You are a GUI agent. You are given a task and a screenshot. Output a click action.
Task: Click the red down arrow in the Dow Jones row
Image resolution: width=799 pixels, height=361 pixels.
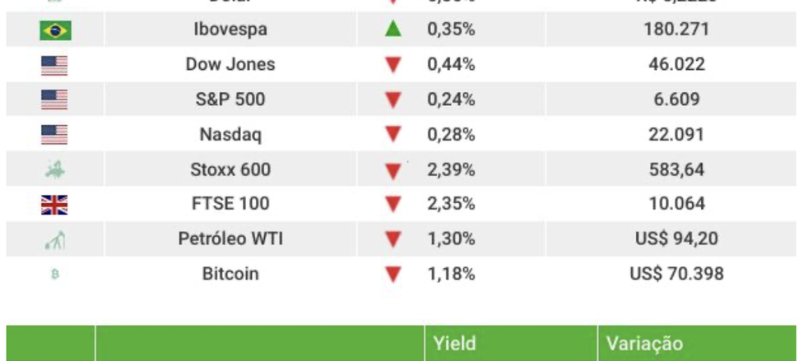point(393,66)
